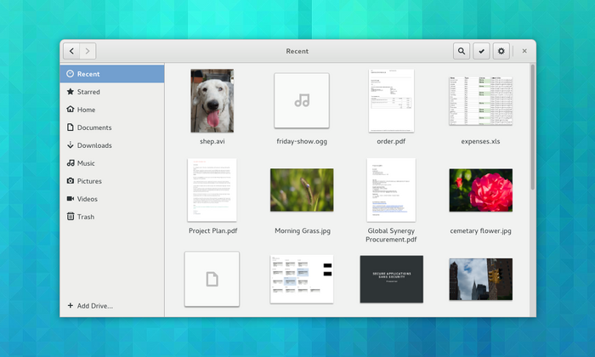
Task: Select Music in the sidebar
Action: coord(85,163)
